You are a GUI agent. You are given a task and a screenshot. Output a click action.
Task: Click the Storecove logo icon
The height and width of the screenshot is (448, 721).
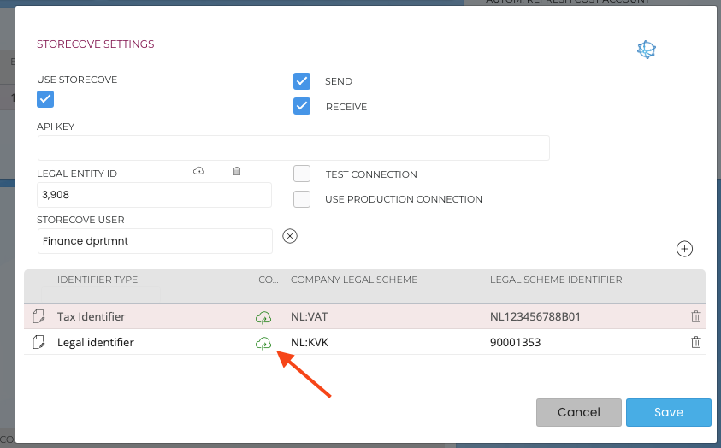646,50
